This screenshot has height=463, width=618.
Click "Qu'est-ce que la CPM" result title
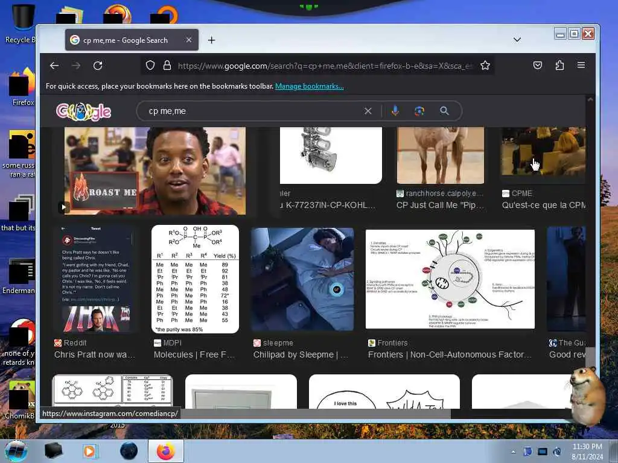544,205
